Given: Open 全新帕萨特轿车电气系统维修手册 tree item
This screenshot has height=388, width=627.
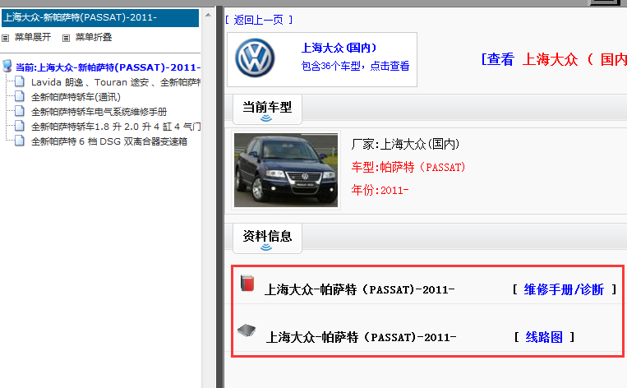Looking at the screenshot, I should [99, 112].
